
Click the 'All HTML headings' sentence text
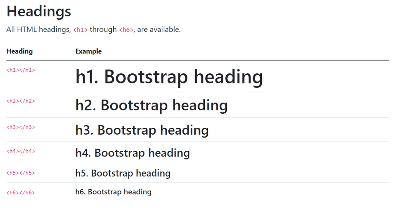[x=94, y=29]
